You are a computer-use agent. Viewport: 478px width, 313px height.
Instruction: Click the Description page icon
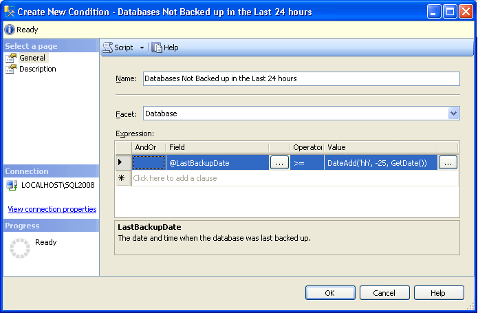point(11,69)
